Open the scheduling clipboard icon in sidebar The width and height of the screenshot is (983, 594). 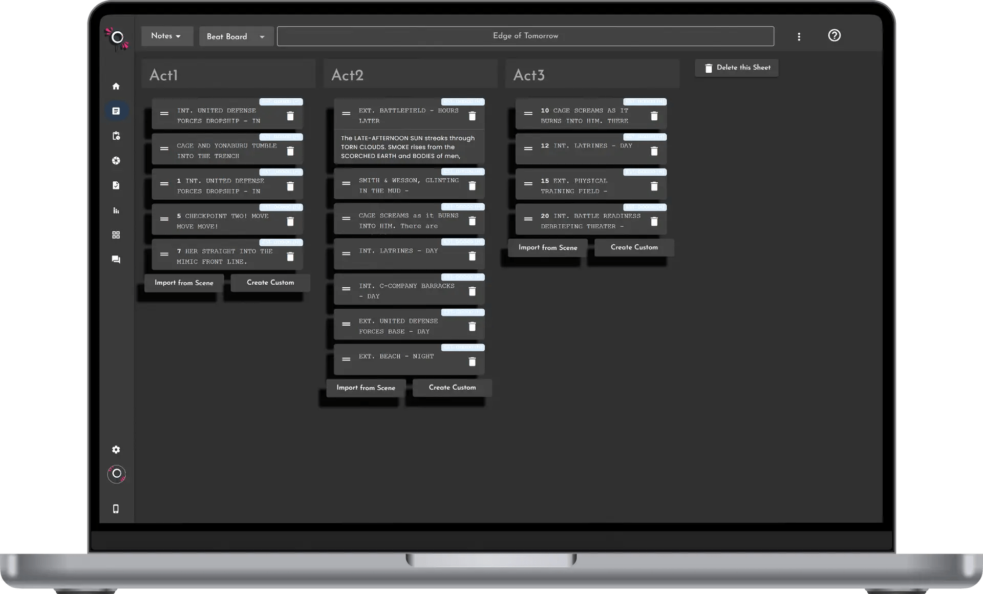[x=116, y=136]
